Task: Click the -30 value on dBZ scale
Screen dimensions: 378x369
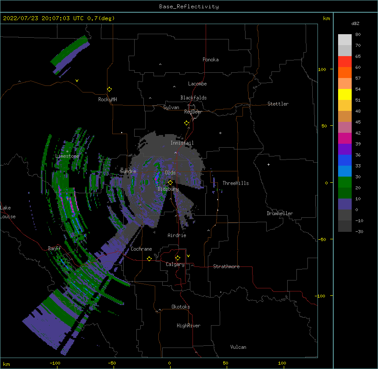Action: click(x=359, y=231)
